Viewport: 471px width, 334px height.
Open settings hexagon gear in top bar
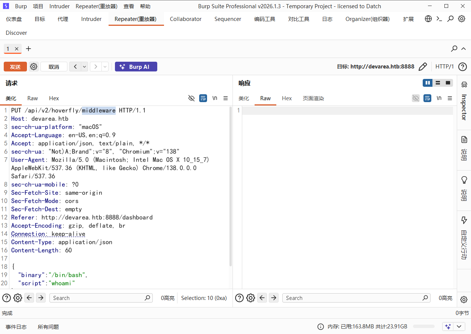click(x=462, y=19)
